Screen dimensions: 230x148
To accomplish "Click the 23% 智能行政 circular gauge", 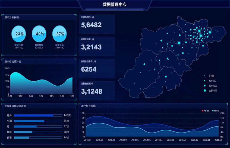I will point(19,34).
